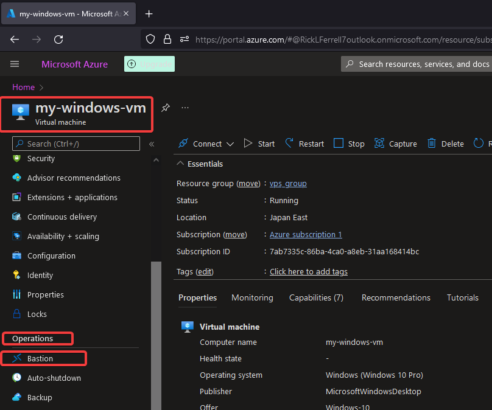Click the Virtual machine section heading

(x=230, y=327)
